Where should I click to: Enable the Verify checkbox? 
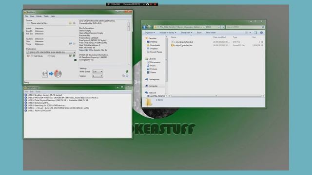[x=49, y=56]
